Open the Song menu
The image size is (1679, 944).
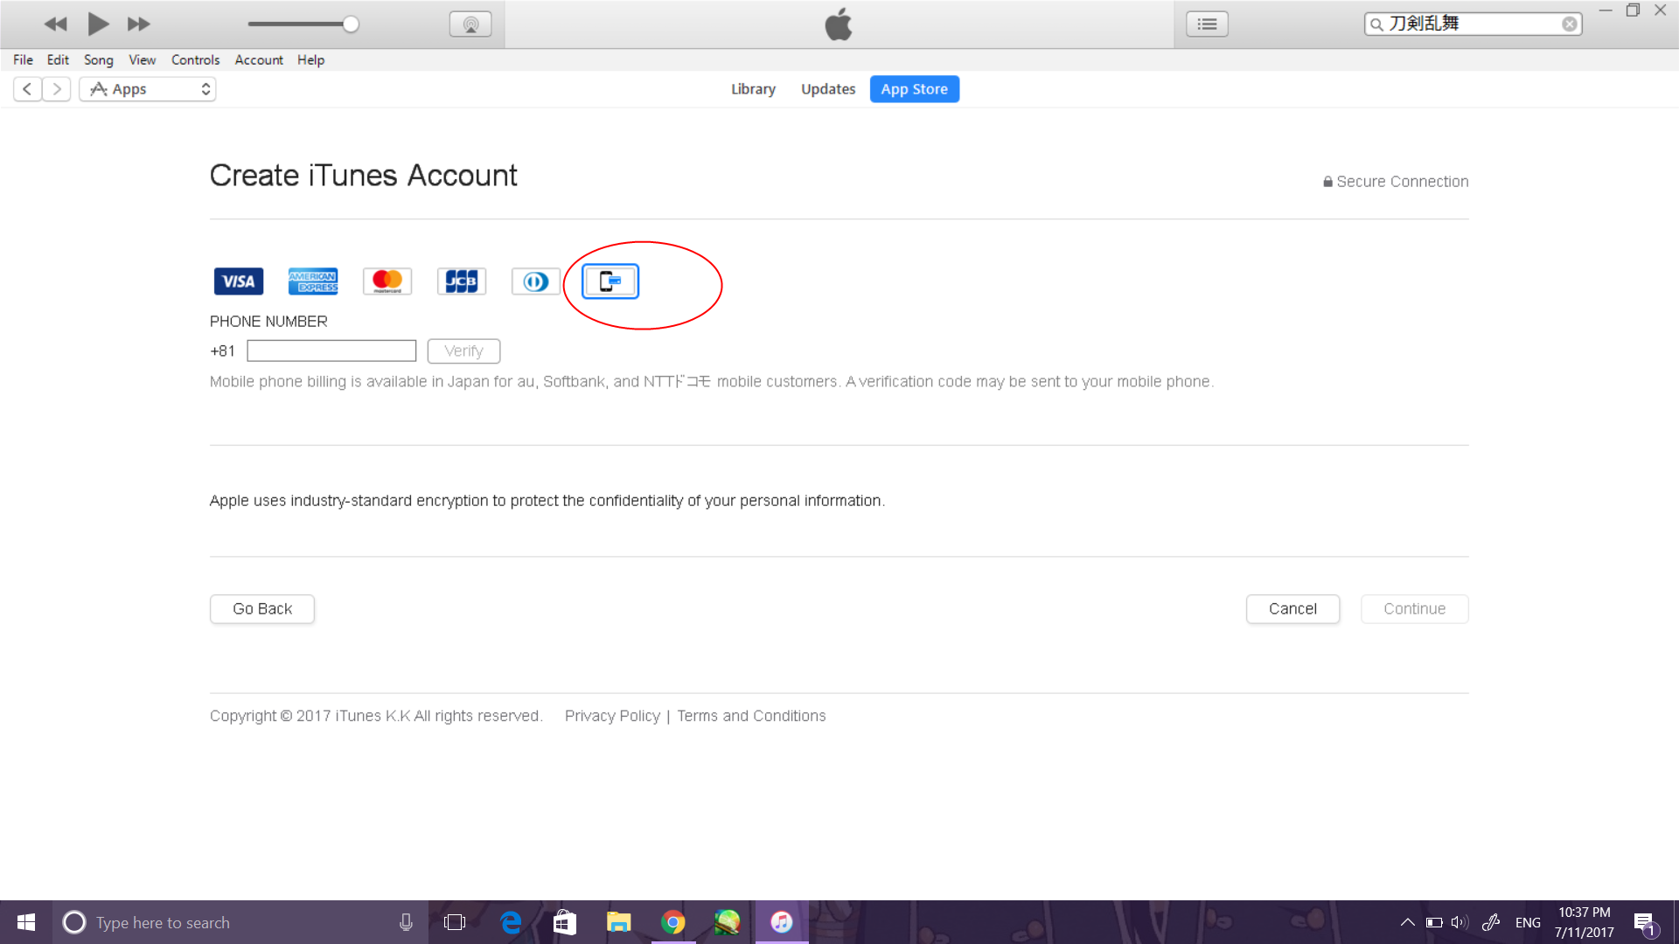click(99, 59)
